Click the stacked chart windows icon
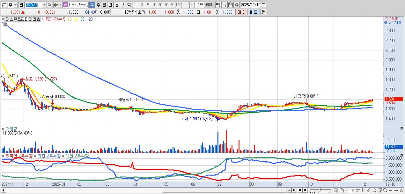Viewport: 405px width, 194px height. 379,190
